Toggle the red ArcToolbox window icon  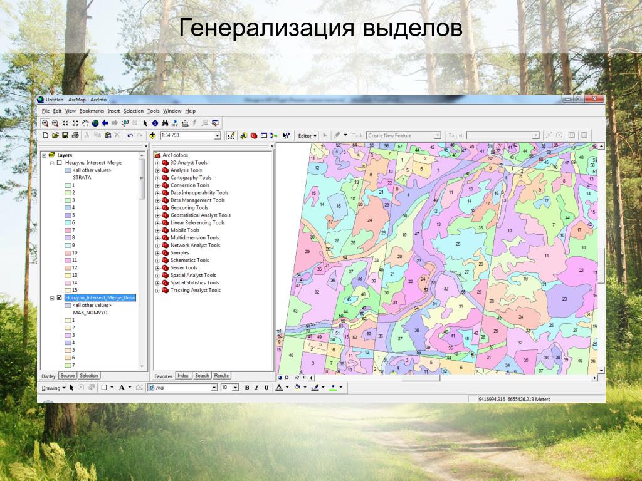(254, 135)
